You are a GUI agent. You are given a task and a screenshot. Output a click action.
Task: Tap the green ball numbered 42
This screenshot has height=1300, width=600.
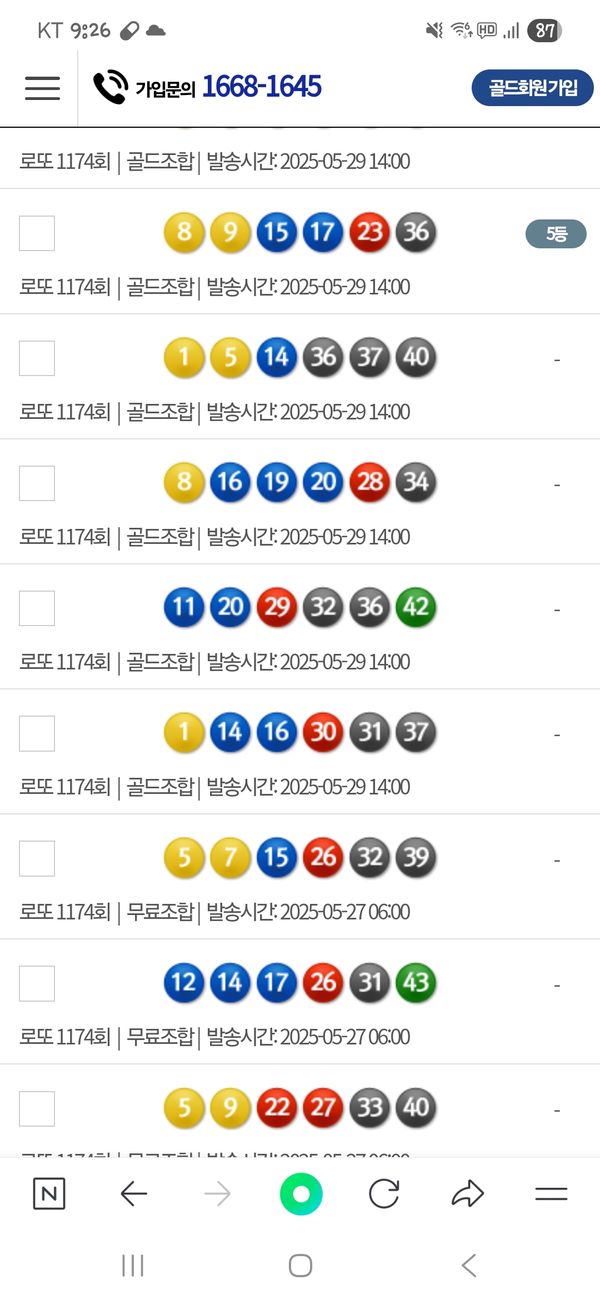point(416,607)
